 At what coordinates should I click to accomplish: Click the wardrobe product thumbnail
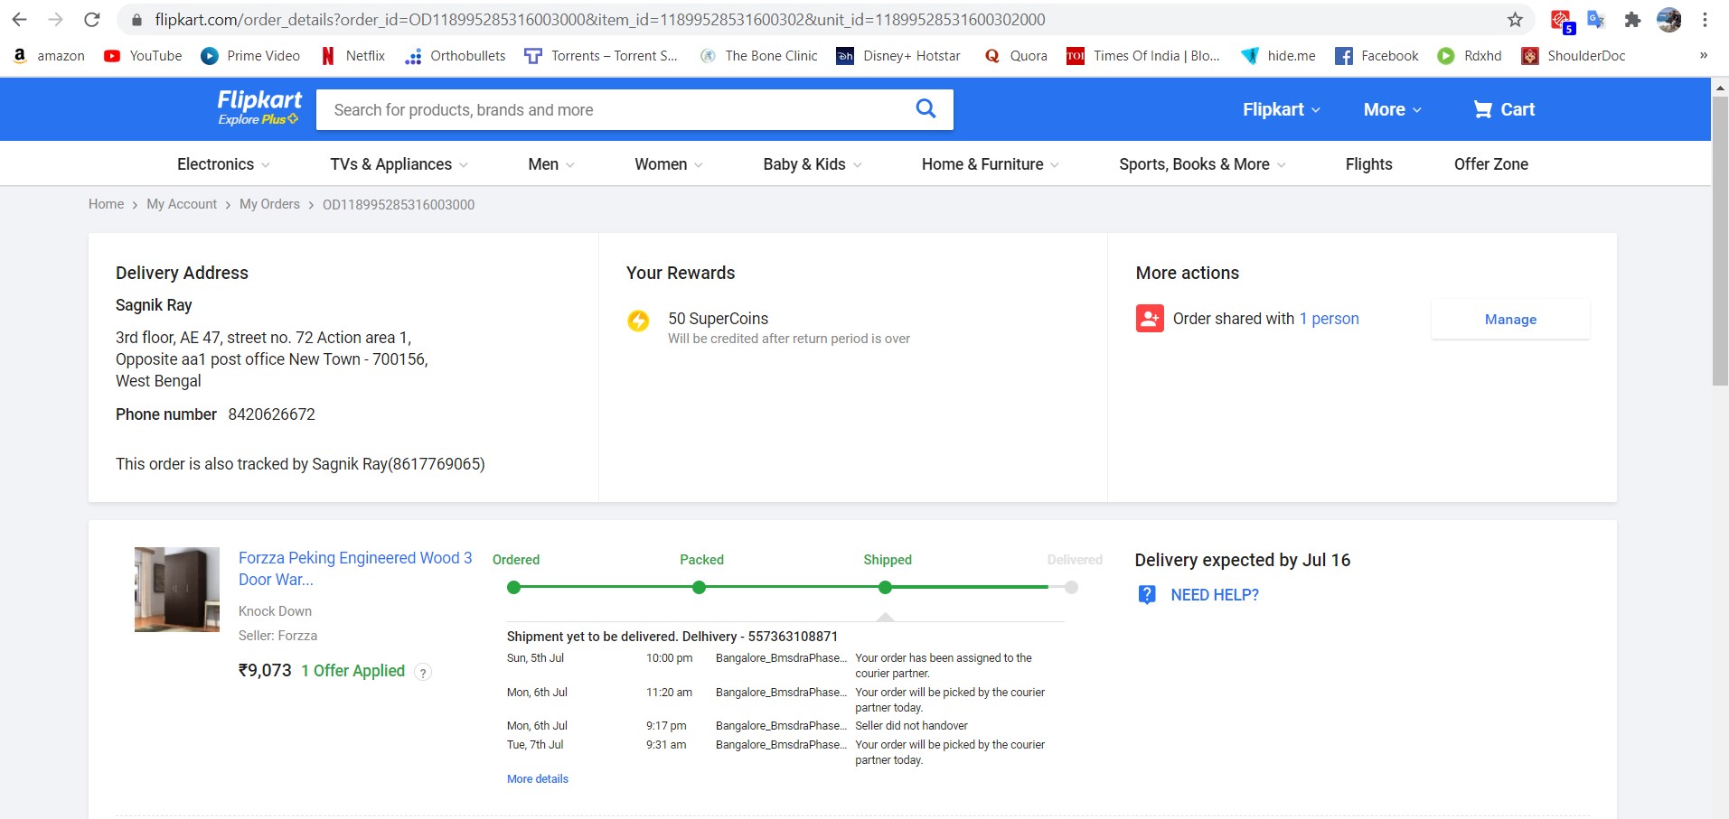[x=177, y=590]
